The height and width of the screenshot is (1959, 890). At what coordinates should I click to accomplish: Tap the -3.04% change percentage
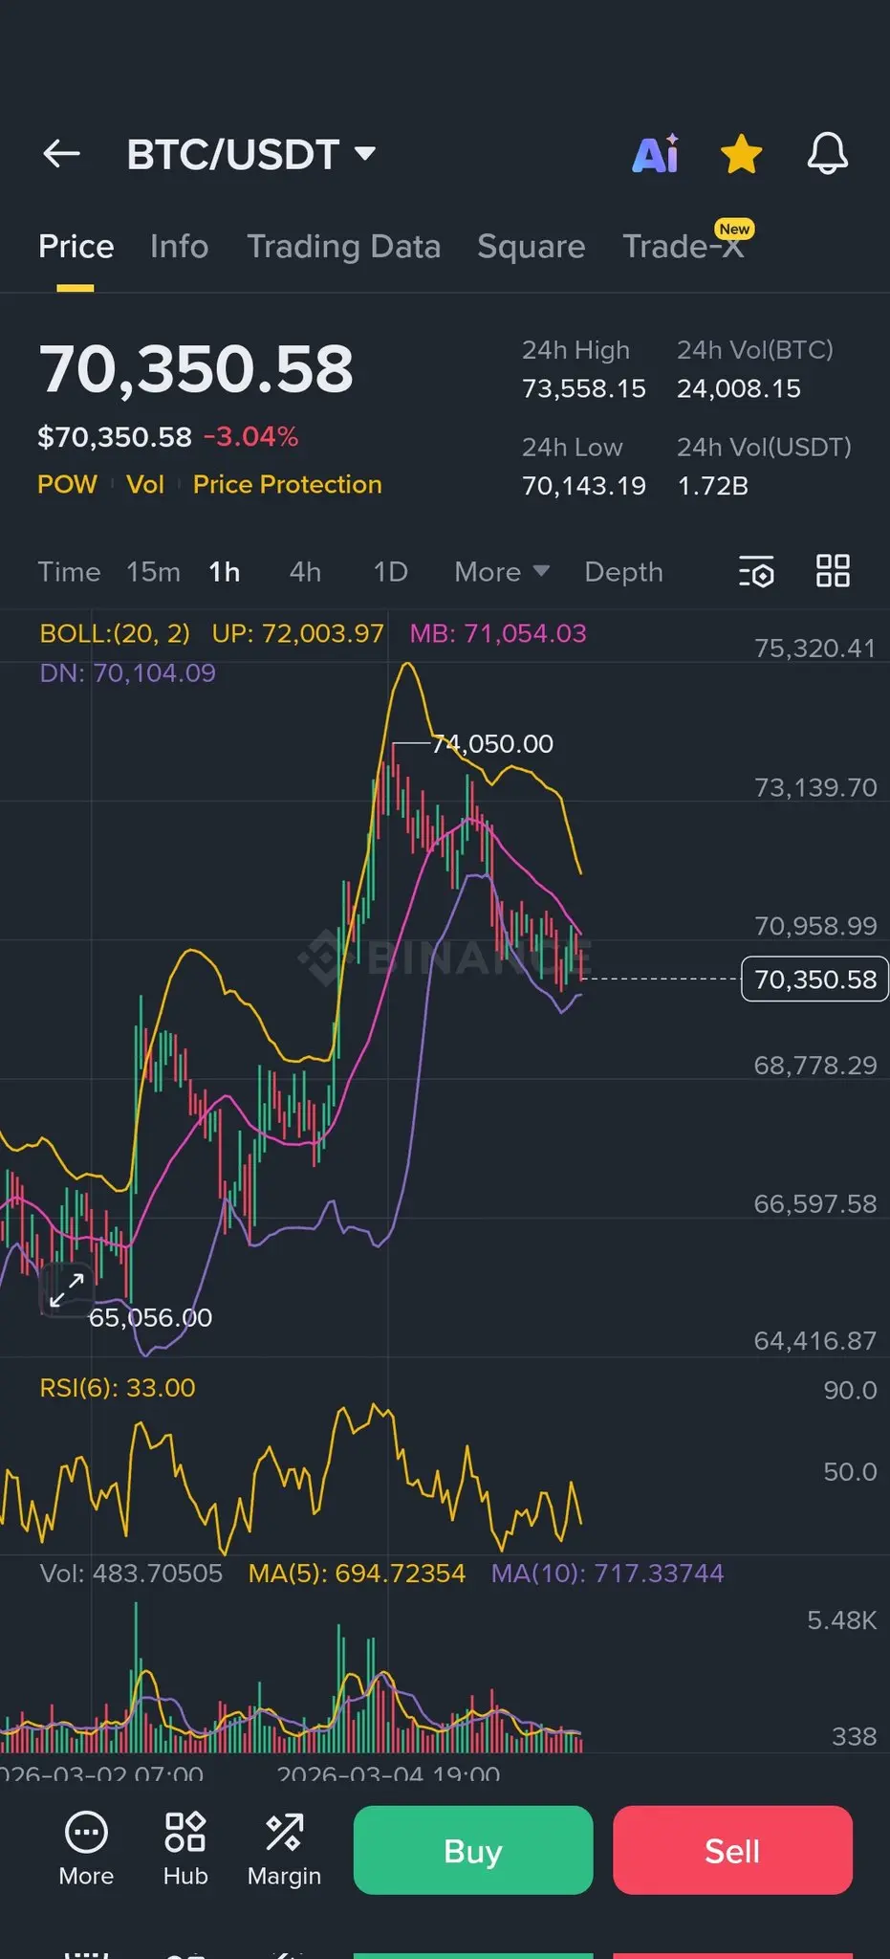251,437
